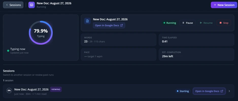Expand the session row chevron arrow
Viewport: 238px width, 101px height.
(229, 91)
